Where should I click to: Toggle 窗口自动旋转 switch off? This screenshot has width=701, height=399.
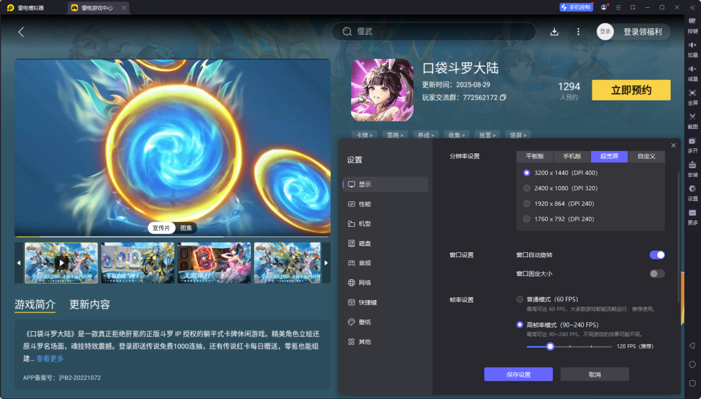coord(657,255)
